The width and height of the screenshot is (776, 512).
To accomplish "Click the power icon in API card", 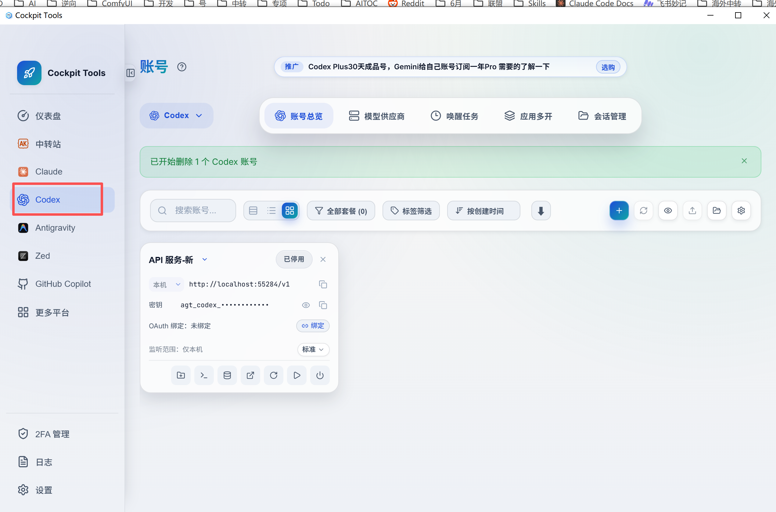I will point(320,375).
